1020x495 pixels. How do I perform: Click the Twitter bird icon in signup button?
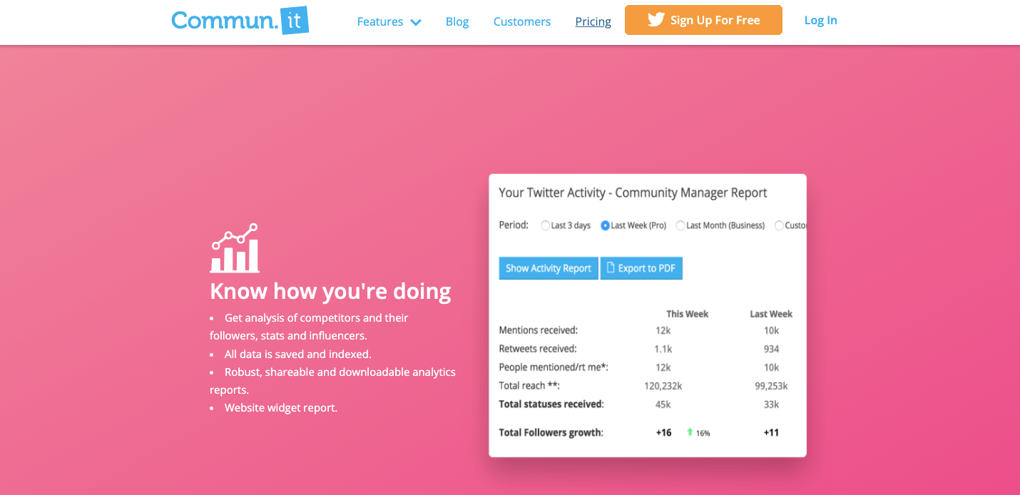pyautogui.click(x=656, y=20)
